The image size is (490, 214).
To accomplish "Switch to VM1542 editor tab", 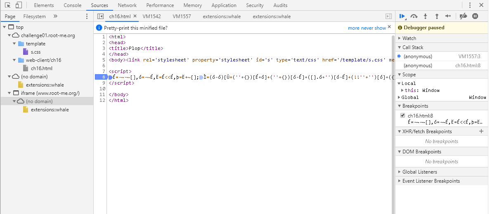I will coord(151,16).
